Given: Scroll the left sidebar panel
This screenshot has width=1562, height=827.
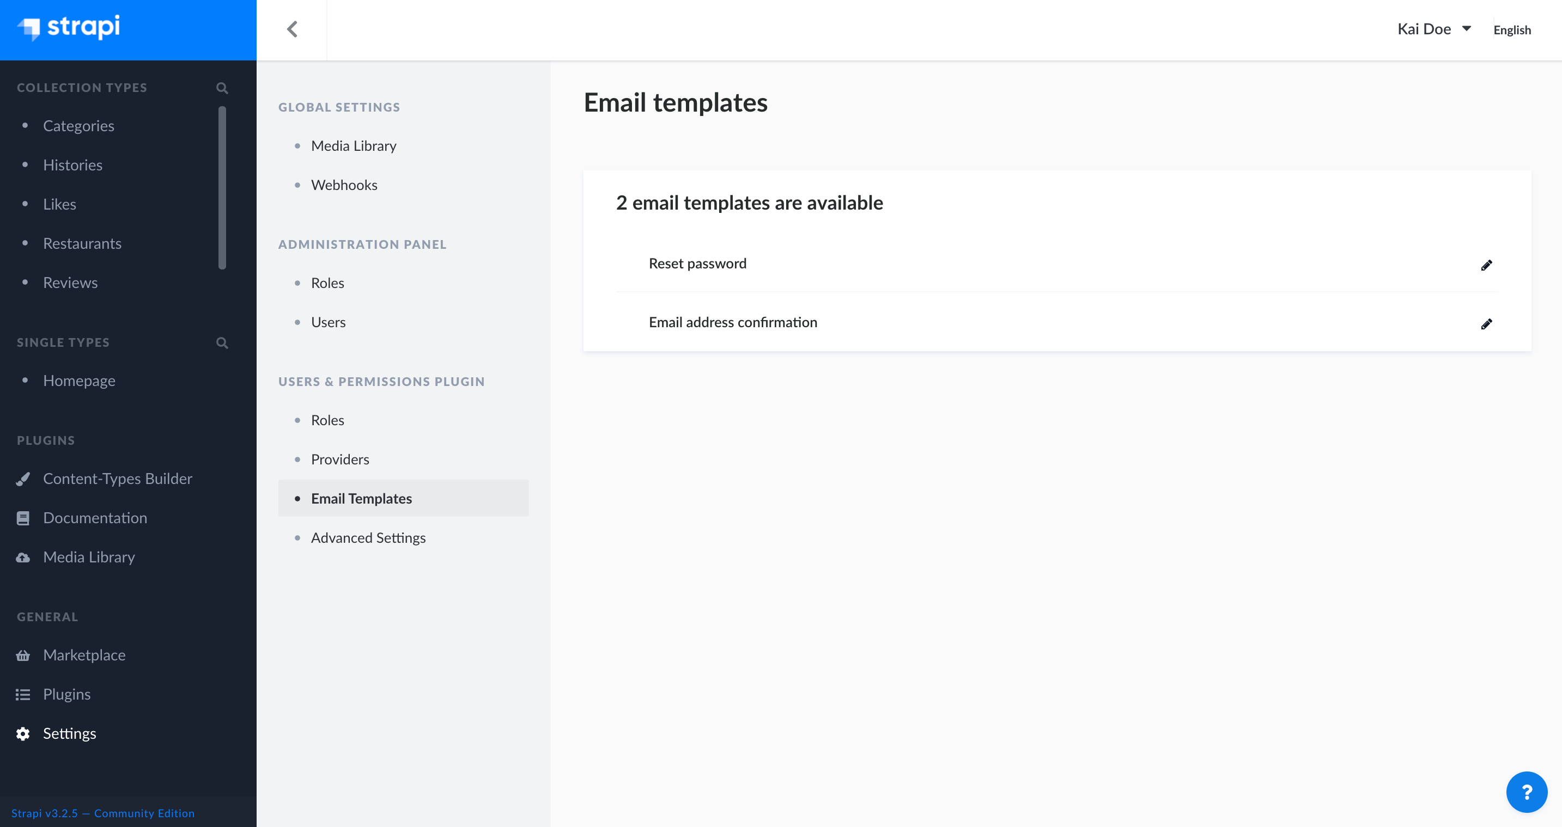Looking at the screenshot, I should click(x=228, y=186).
